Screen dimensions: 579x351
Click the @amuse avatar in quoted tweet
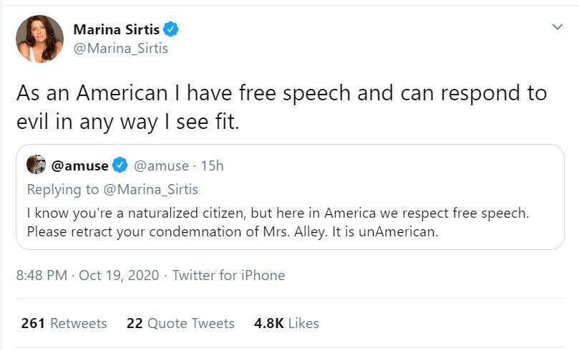pyautogui.click(x=36, y=165)
